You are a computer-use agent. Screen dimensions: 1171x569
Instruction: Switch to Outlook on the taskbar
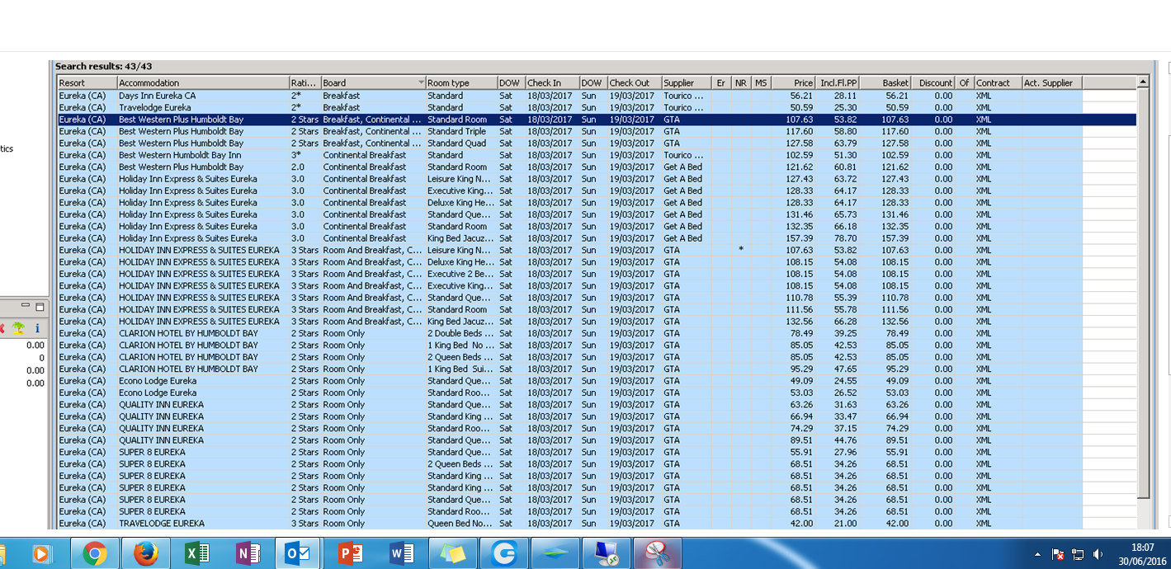pyautogui.click(x=297, y=553)
